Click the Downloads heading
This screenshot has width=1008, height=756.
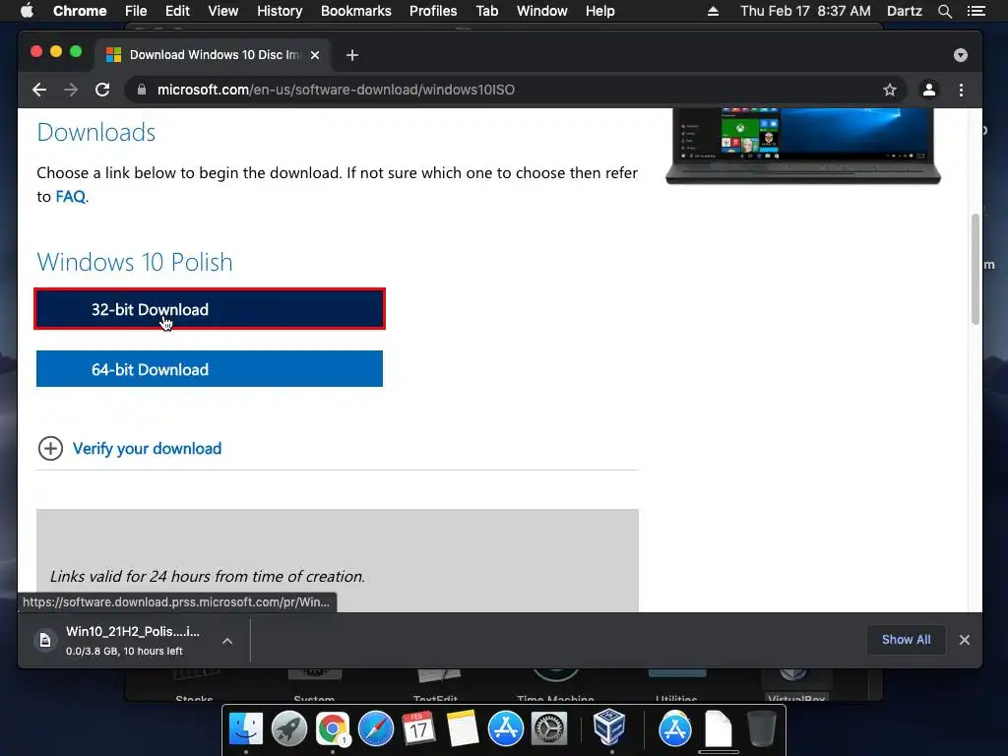tap(95, 133)
